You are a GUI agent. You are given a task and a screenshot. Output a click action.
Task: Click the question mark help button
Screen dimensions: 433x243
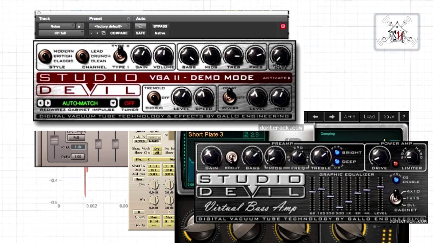tap(404, 117)
